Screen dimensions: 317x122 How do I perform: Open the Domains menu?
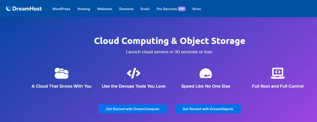126,9
